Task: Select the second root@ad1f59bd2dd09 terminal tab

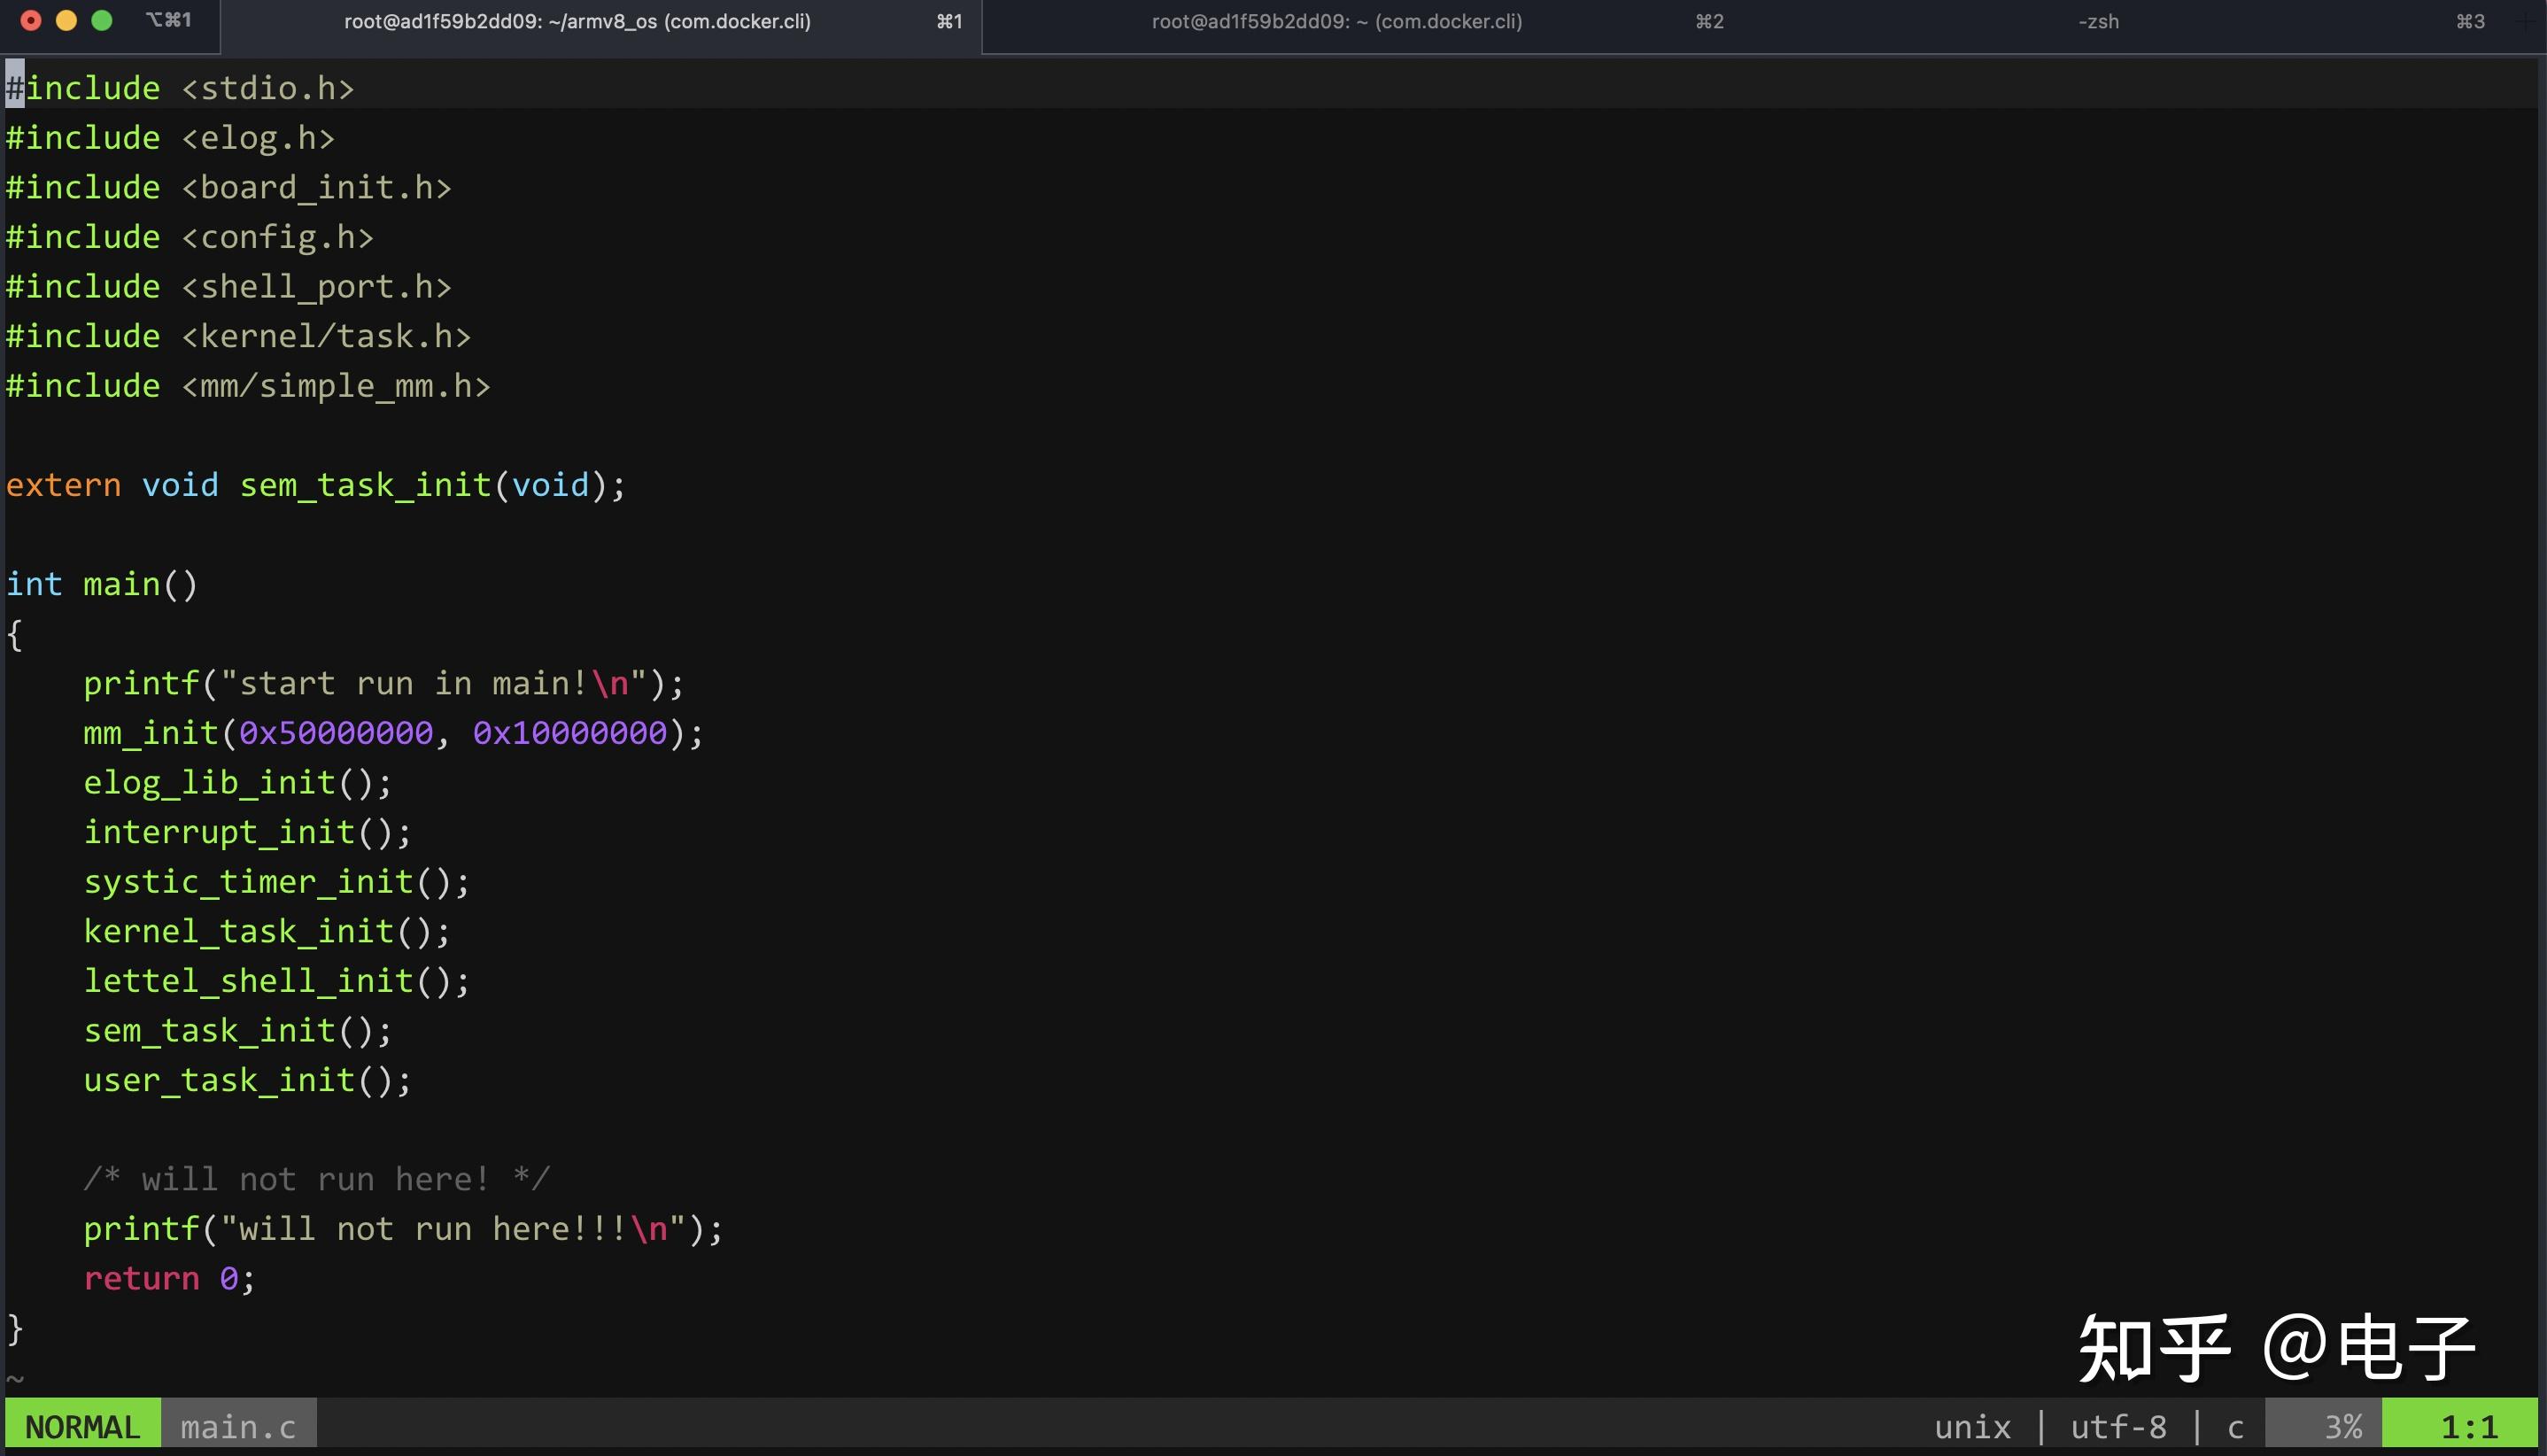Action: pyautogui.click(x=1336, y=21)
